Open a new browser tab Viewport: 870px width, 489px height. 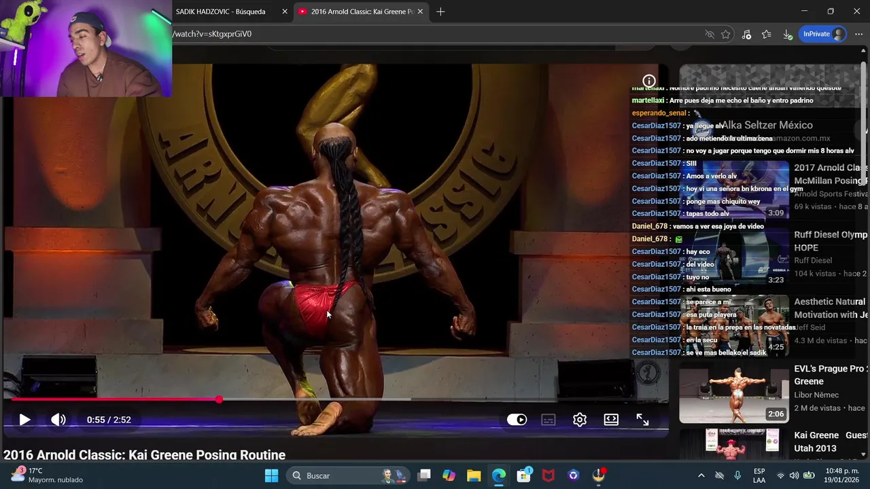point(440,12)
